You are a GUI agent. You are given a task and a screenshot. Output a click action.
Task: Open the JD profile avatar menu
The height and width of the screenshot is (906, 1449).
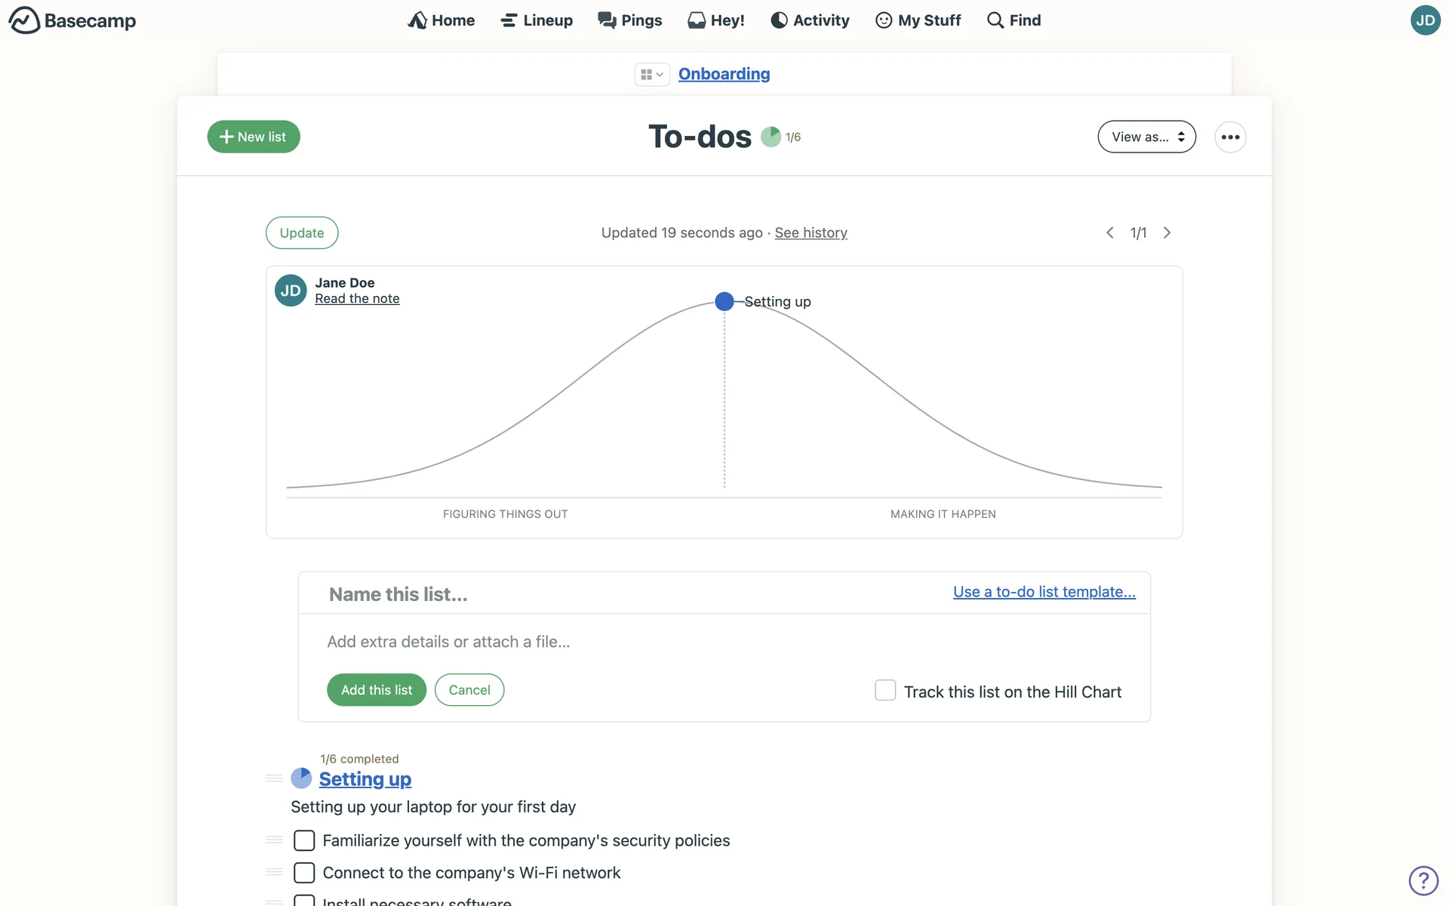pyautogui.click(x=1425, y=20)
